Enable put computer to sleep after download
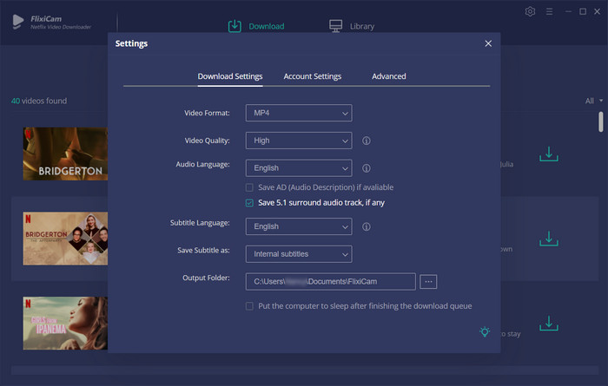Viewport: 608px width, 386px height. tap(249, 306)
